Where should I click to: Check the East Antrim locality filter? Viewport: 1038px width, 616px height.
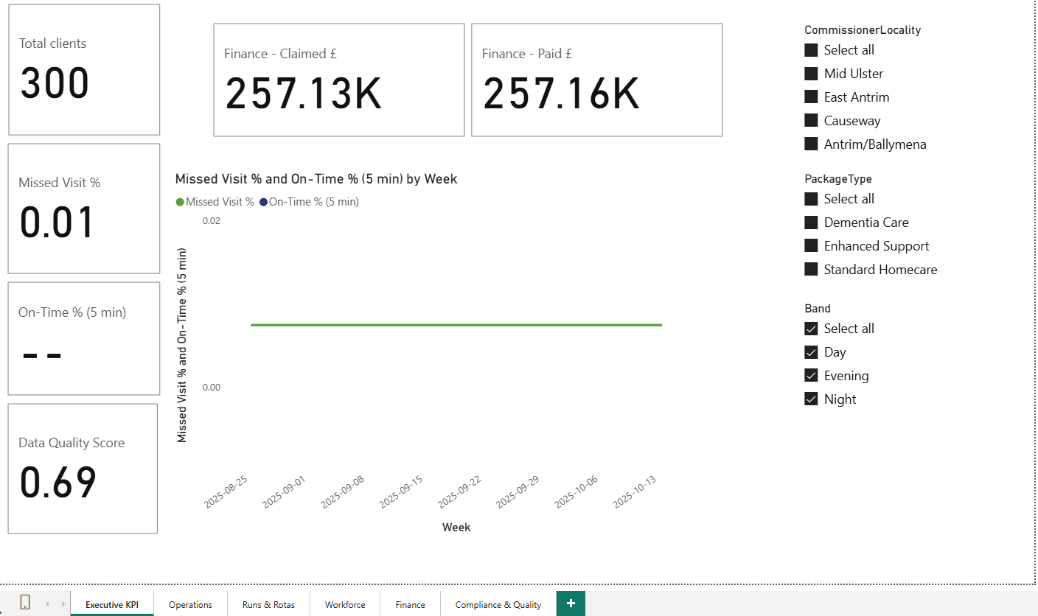[810, 97]
